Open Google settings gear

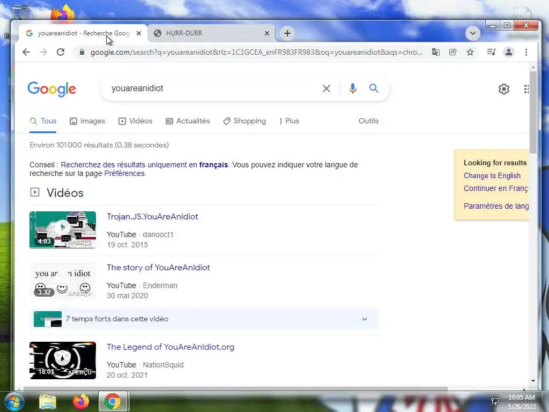pyautogui.click(x=504, y=89)
